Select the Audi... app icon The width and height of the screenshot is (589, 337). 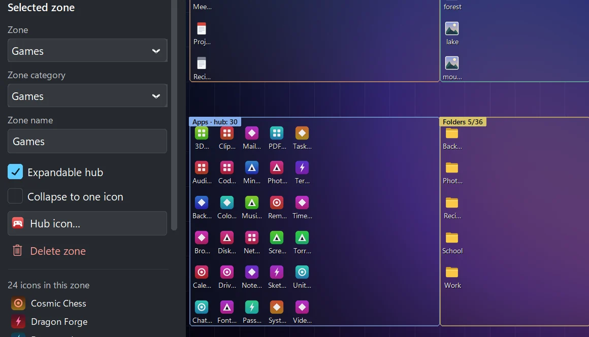tap(202, 168)
